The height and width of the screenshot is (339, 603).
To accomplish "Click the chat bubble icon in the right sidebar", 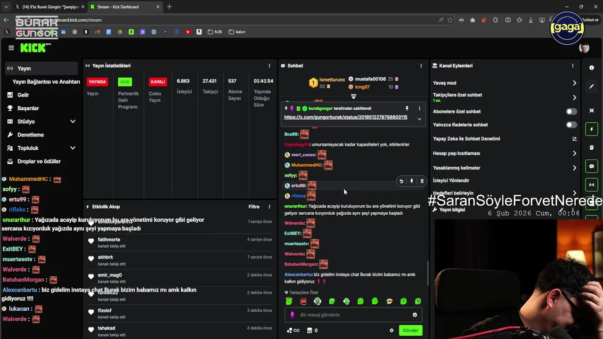I will coord(592,167).
